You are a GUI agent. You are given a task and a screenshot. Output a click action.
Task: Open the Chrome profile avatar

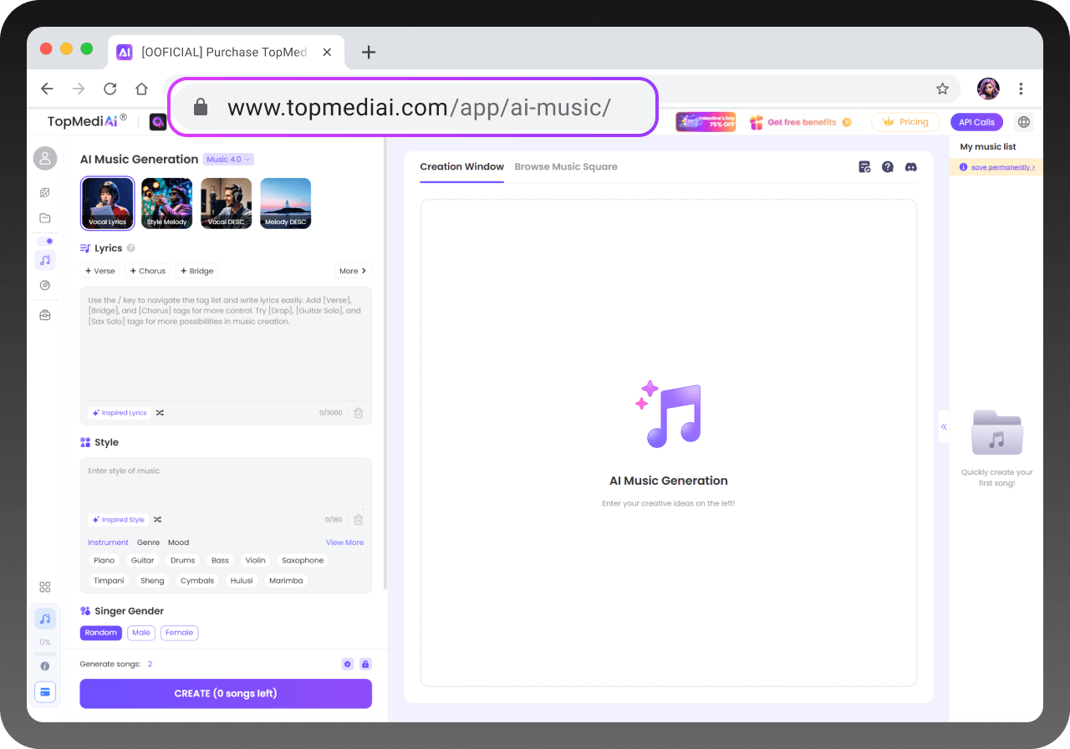[988, 89]
